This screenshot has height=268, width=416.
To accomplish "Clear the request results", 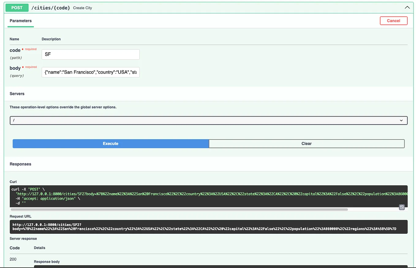I will coord(306,143).
